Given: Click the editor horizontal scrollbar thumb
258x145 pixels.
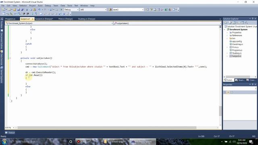Looking at the screenshot, I should coord(107,128).
